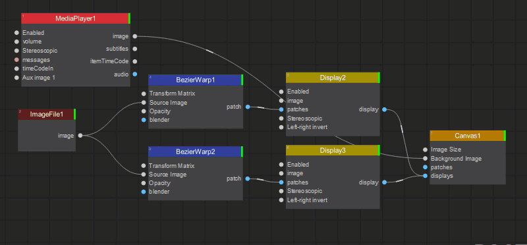
Task: Click BezierWarp2 patch output port
Action: click(248, 178)
